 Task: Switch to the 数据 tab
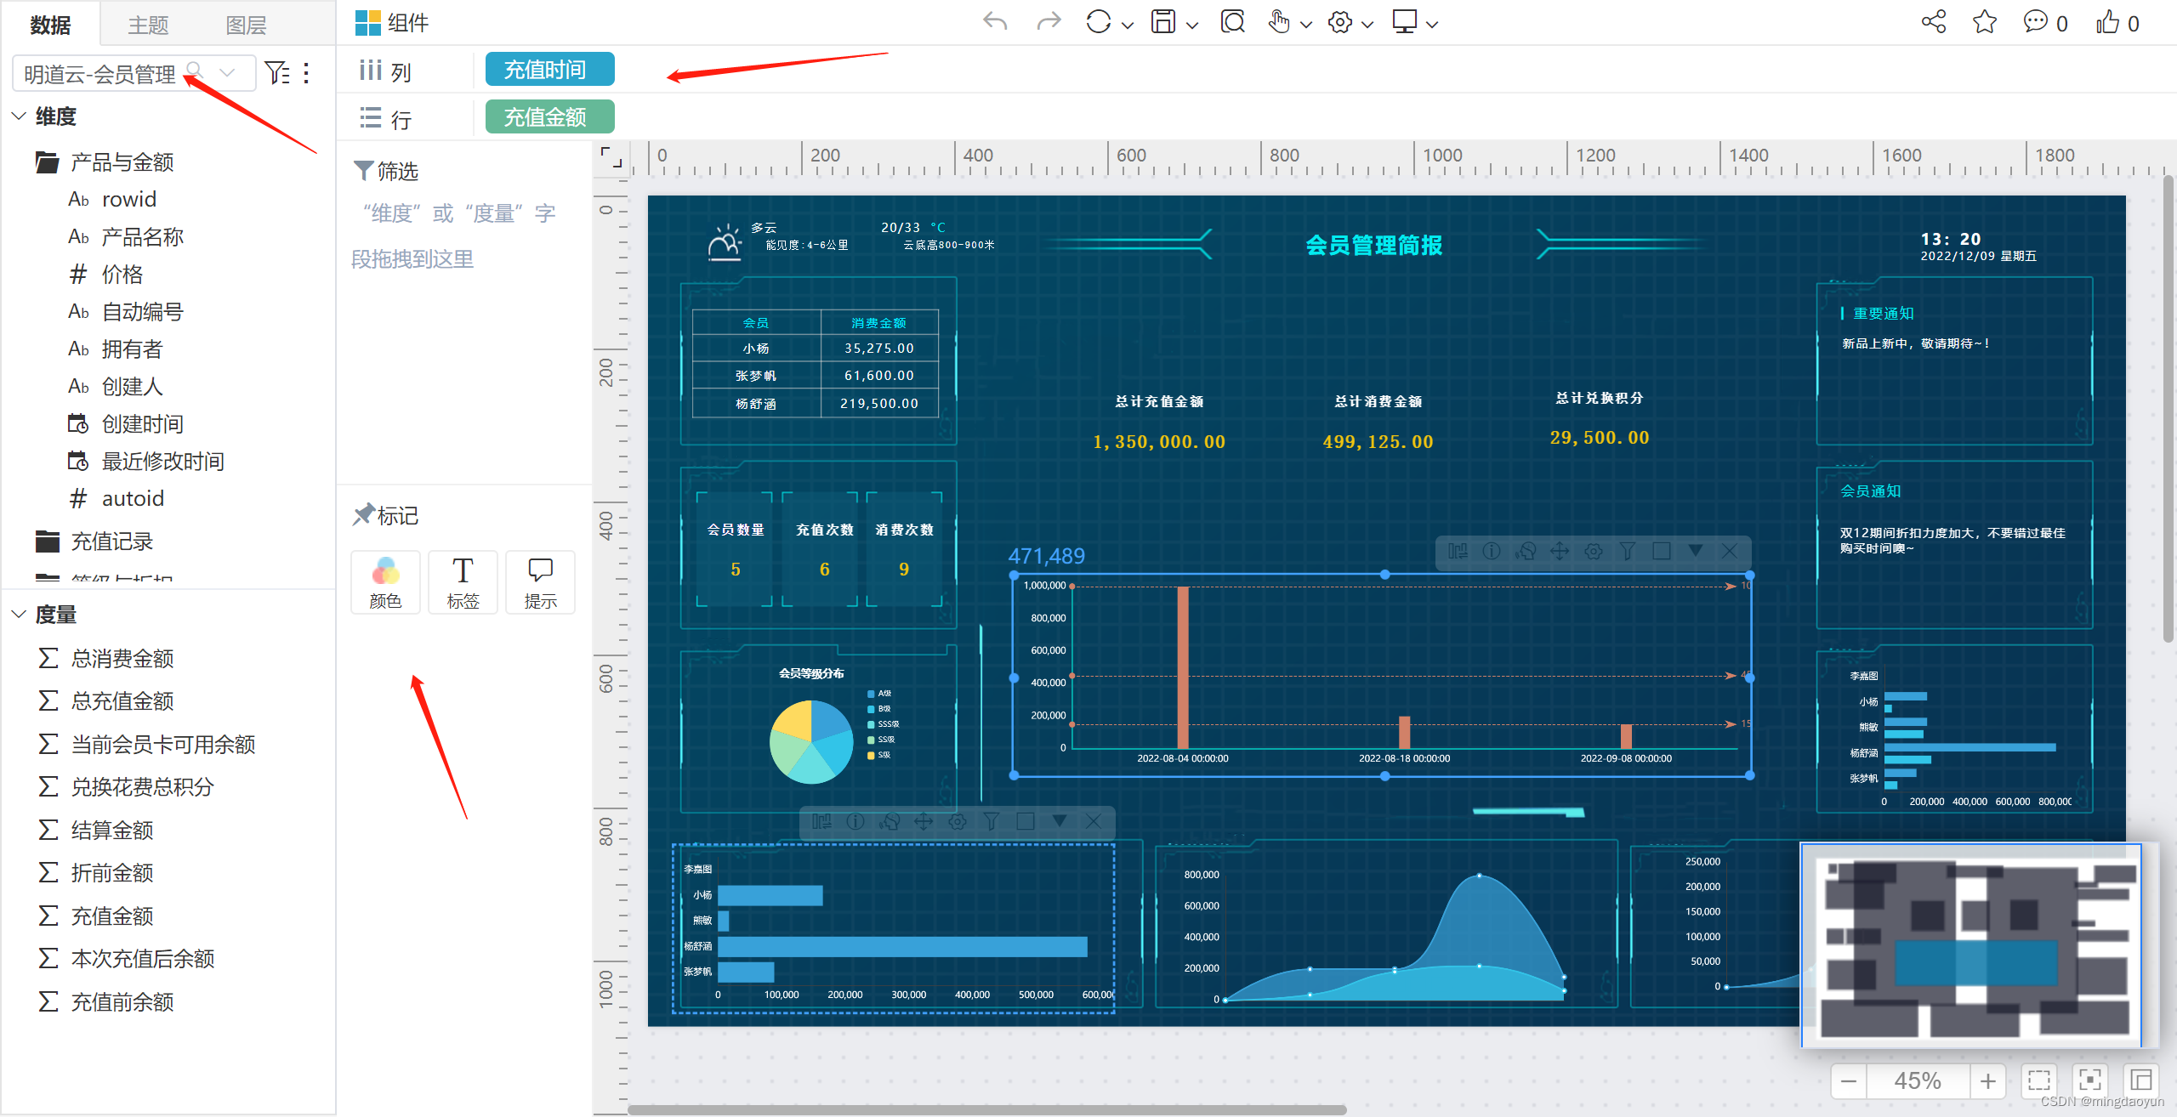50,25
